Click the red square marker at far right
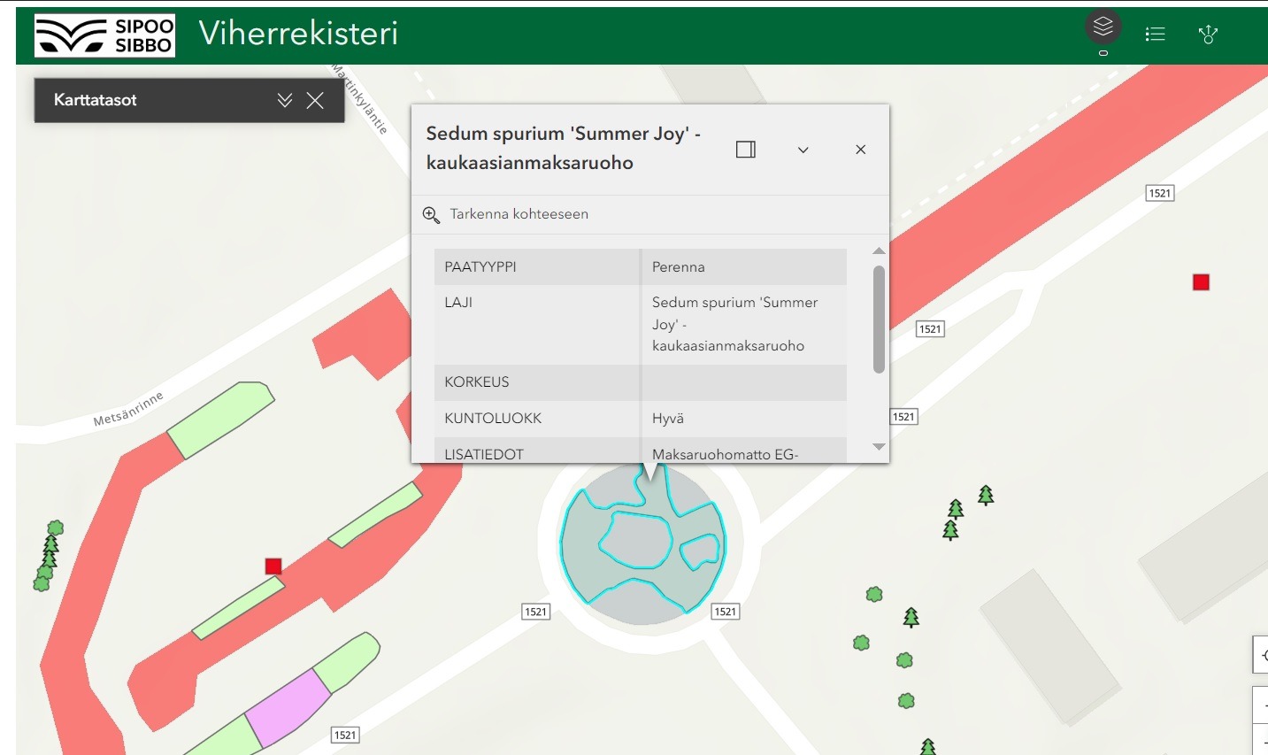This screenshot has height=755, width=1268. [1201, 282]
